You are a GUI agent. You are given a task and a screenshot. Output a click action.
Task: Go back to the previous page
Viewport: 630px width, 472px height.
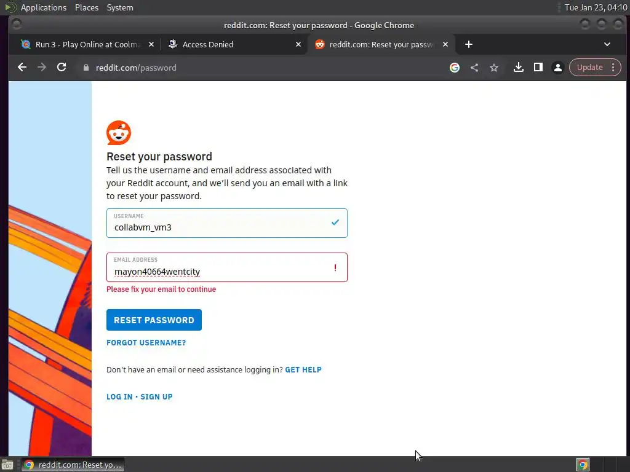[x=22, y=68]
